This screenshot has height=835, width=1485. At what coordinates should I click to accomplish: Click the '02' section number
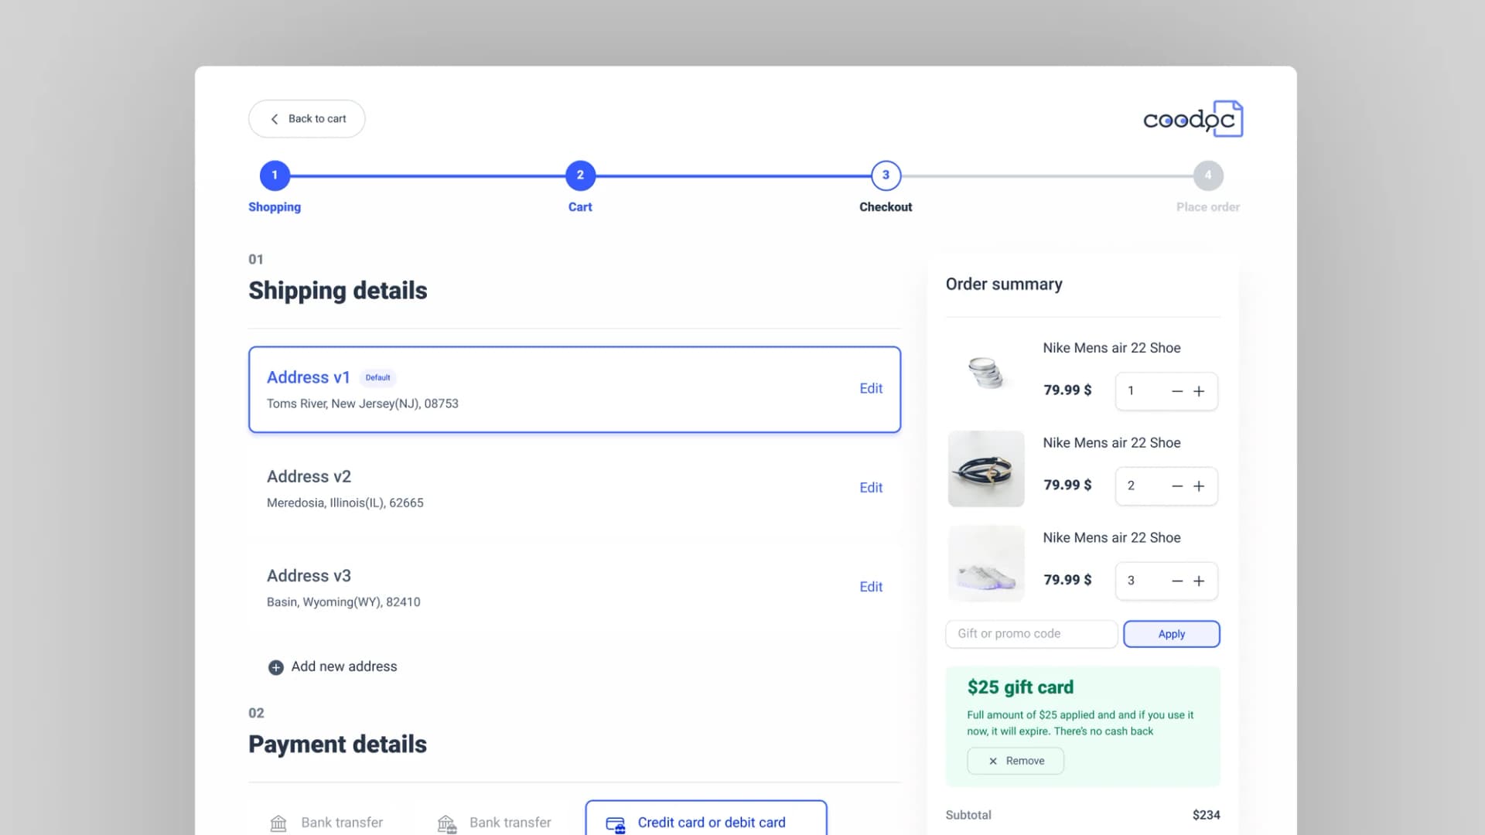(x=256, y=713)
